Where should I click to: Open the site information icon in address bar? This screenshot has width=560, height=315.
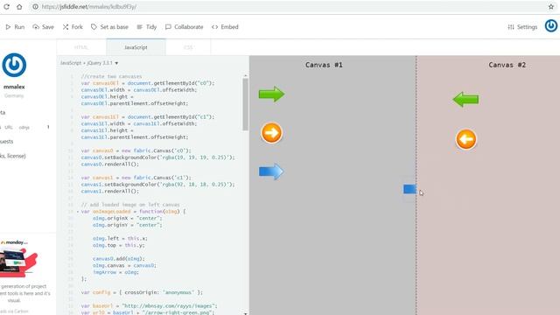35,7
